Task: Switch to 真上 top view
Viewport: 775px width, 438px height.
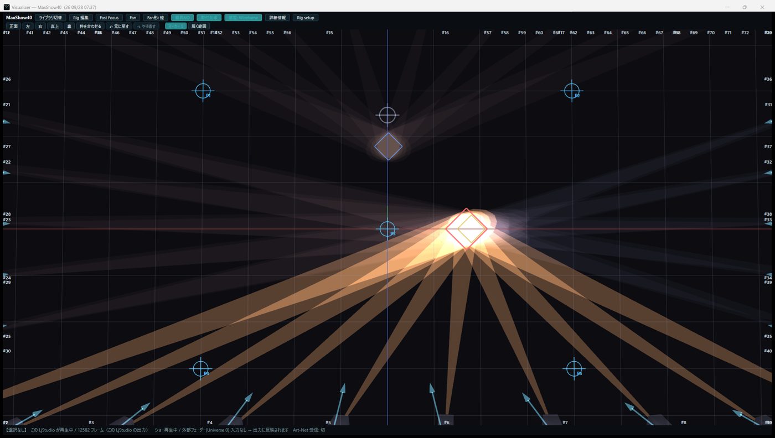Action: 54,26
